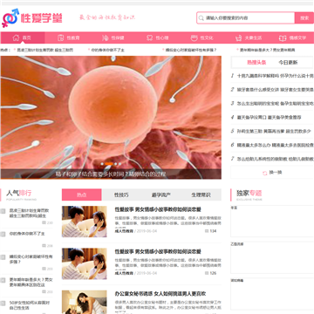Viewport: 314px width, 314px height.
Task: Open headline 1 about 十男九痿
Action: click(x=276, y=76)
